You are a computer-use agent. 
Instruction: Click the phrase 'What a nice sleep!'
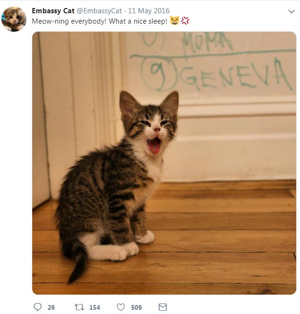click(138, 21)
